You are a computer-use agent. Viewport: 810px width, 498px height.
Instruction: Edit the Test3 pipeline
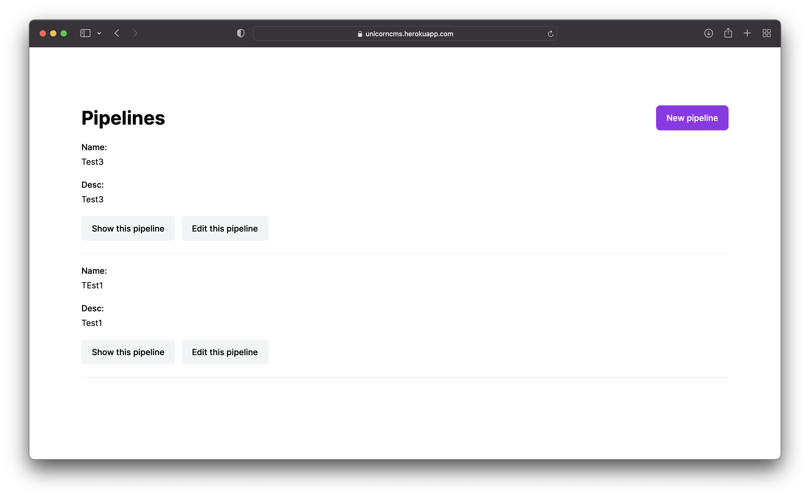(225, 229)
